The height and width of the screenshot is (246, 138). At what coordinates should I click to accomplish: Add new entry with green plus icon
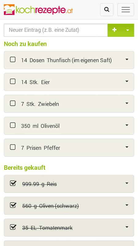(114, 30)
